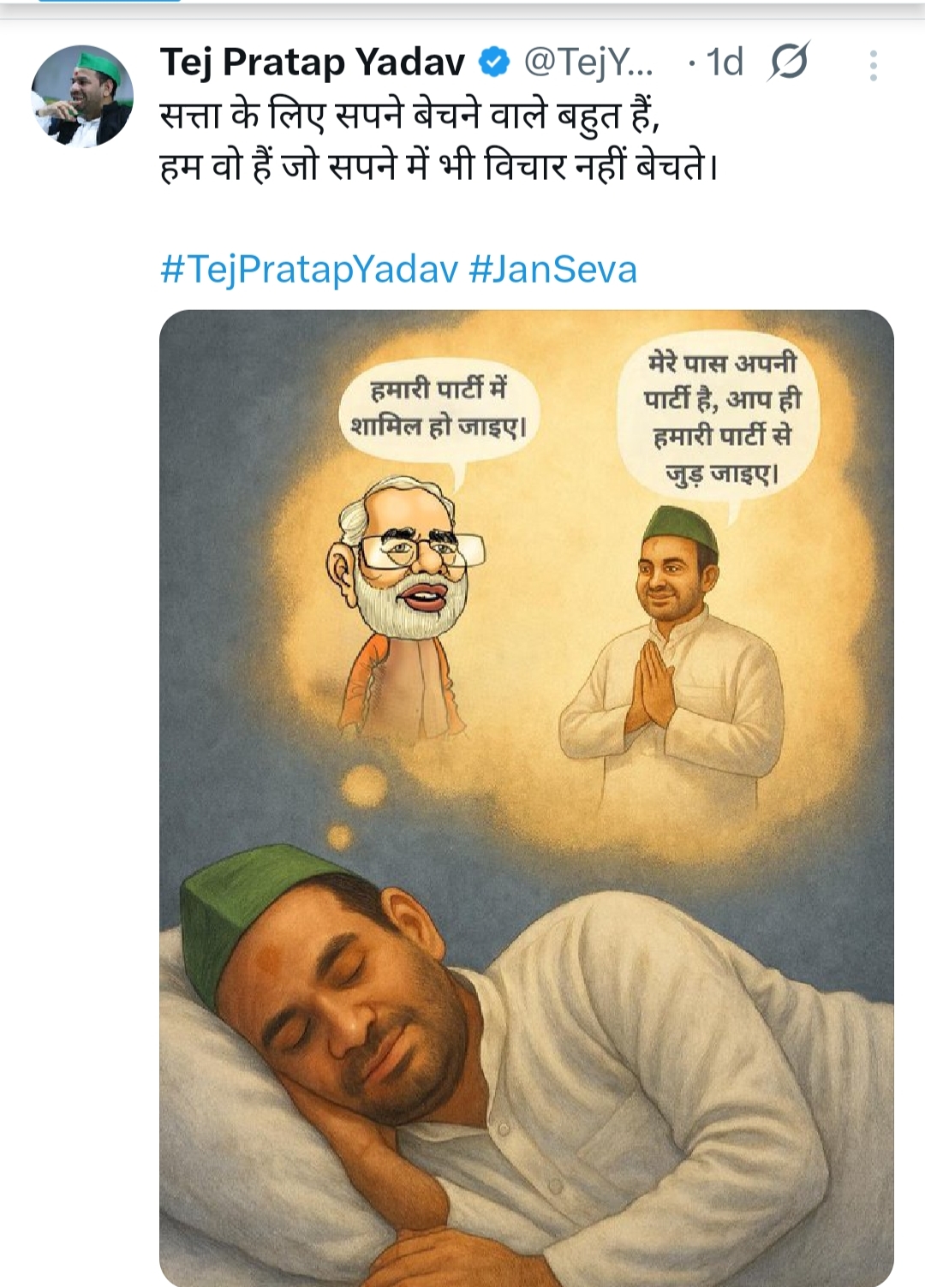Open the #JanSeva hashtag
925x1287 pixels.
pos(553,269)
